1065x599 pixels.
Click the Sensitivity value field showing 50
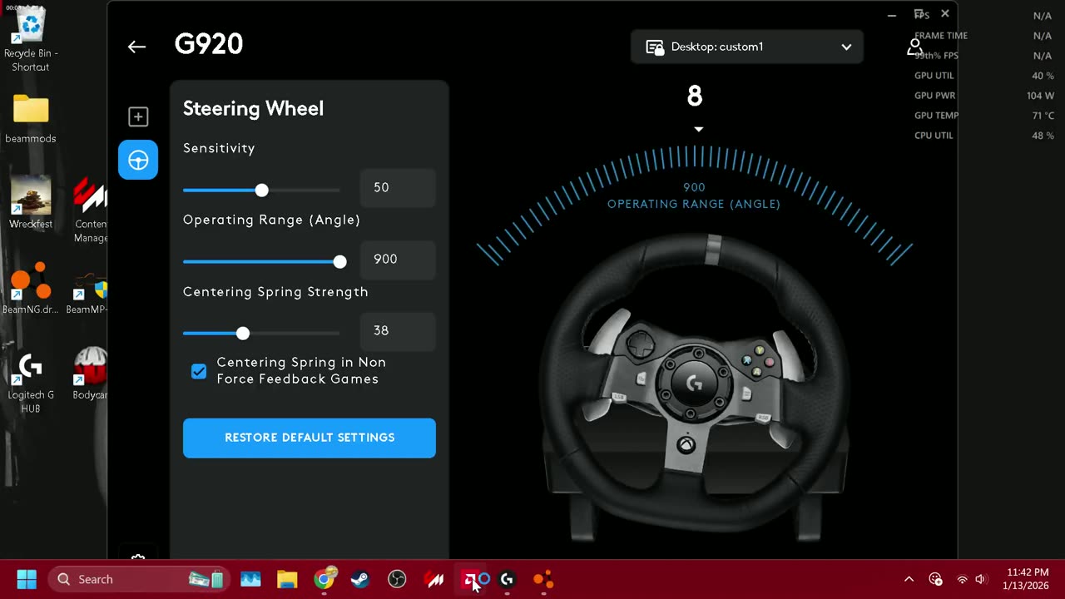(398, 188)
